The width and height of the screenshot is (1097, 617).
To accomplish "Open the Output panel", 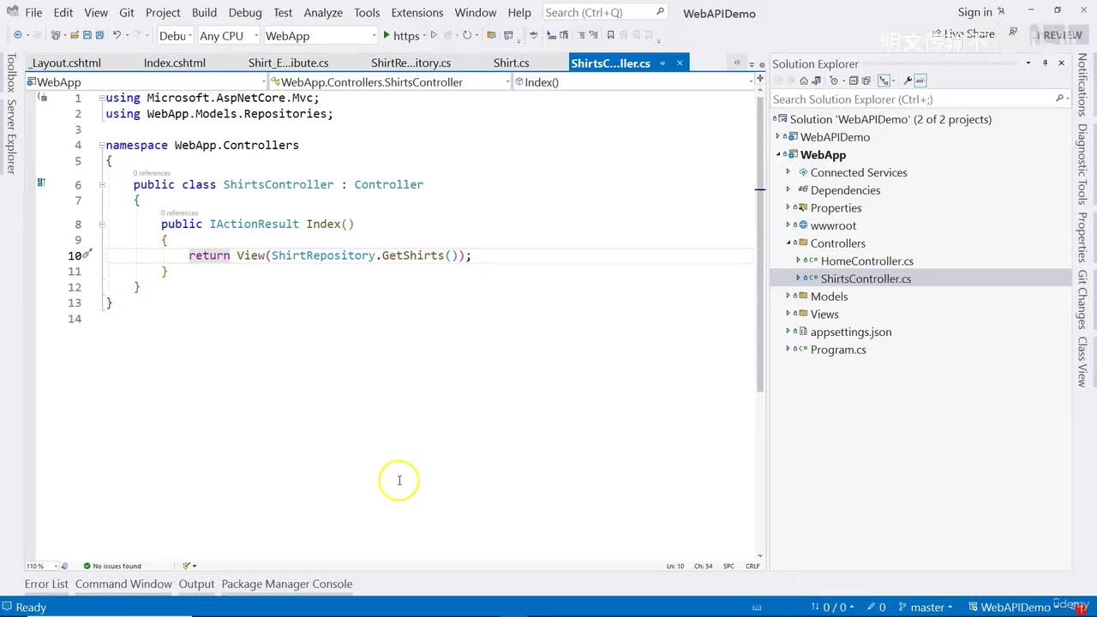I will [196, 584].
